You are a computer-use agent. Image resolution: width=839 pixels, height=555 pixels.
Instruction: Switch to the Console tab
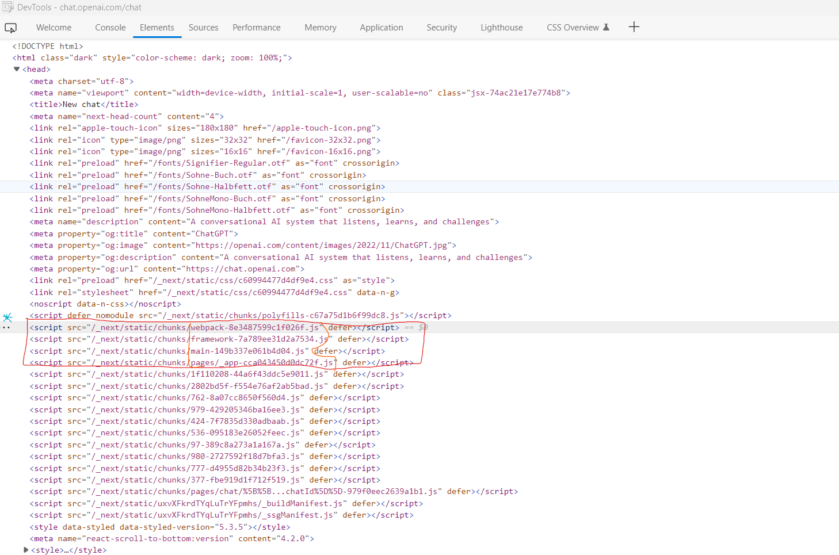click(x=110, y=27)
